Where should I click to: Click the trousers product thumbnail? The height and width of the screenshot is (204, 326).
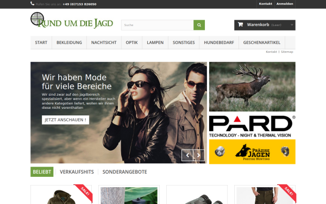click(x=265, y=196)
